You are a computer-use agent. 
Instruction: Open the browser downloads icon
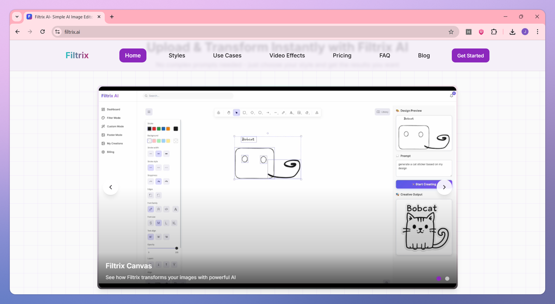[x=512, y=32]
